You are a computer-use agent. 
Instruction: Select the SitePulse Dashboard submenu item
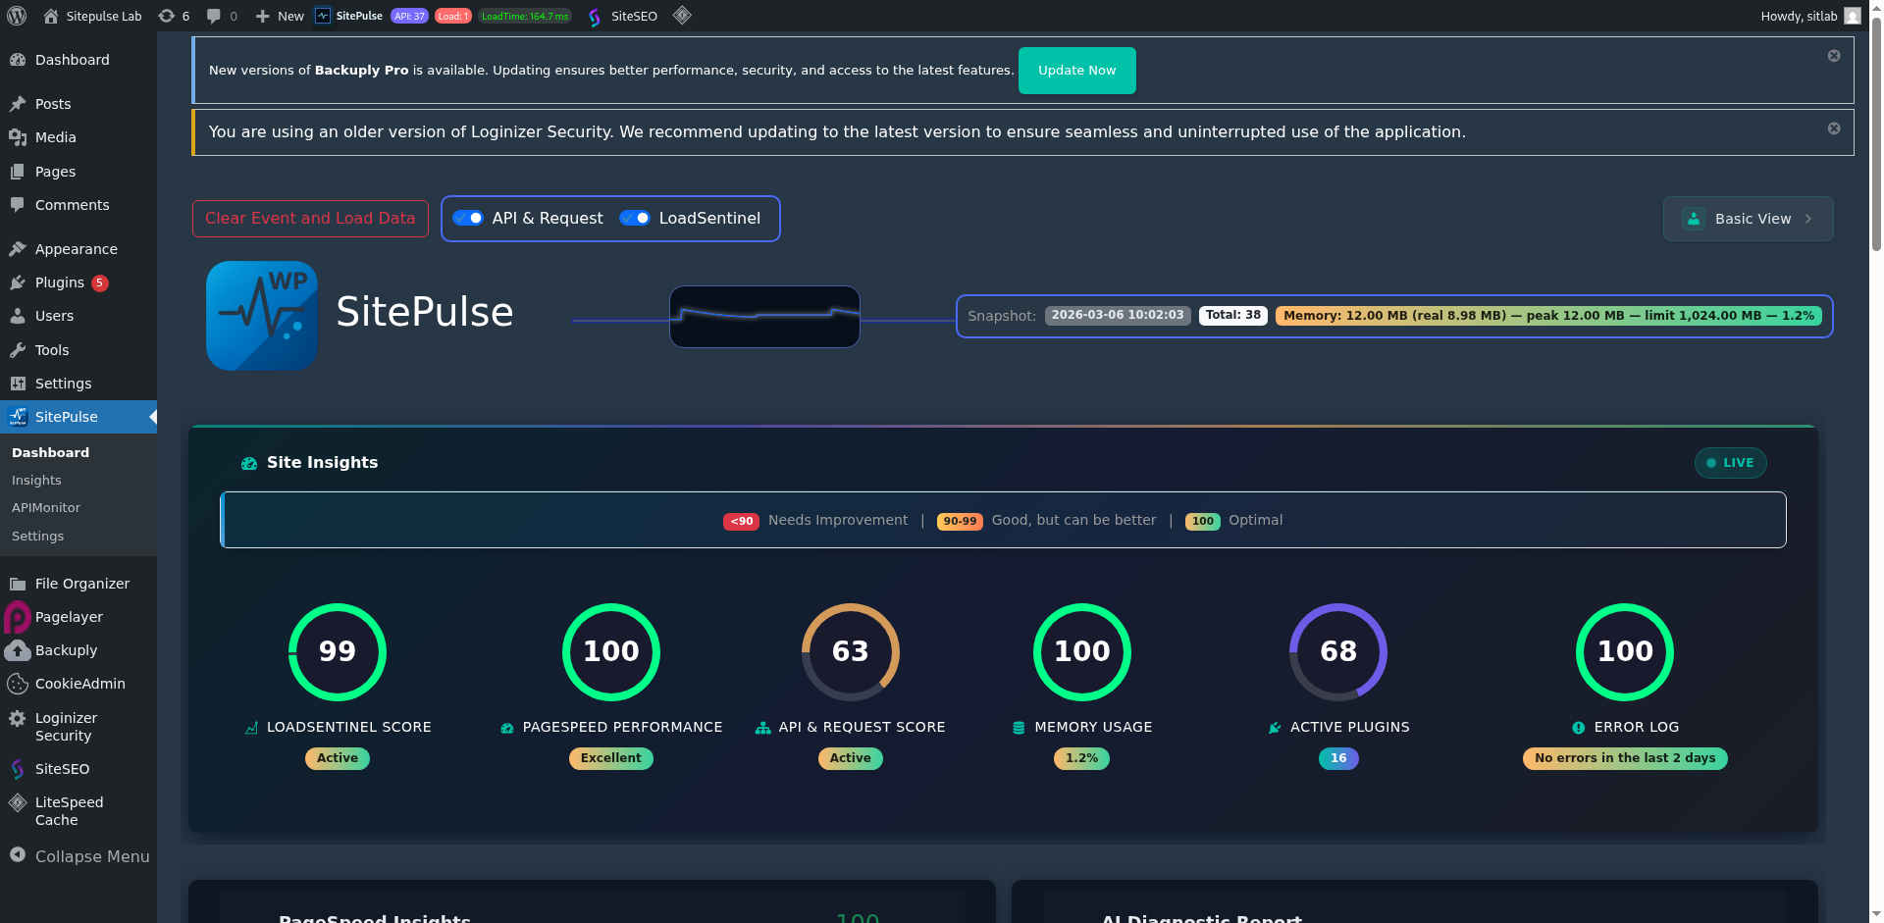pyautogui.click(x=50, y=452)
